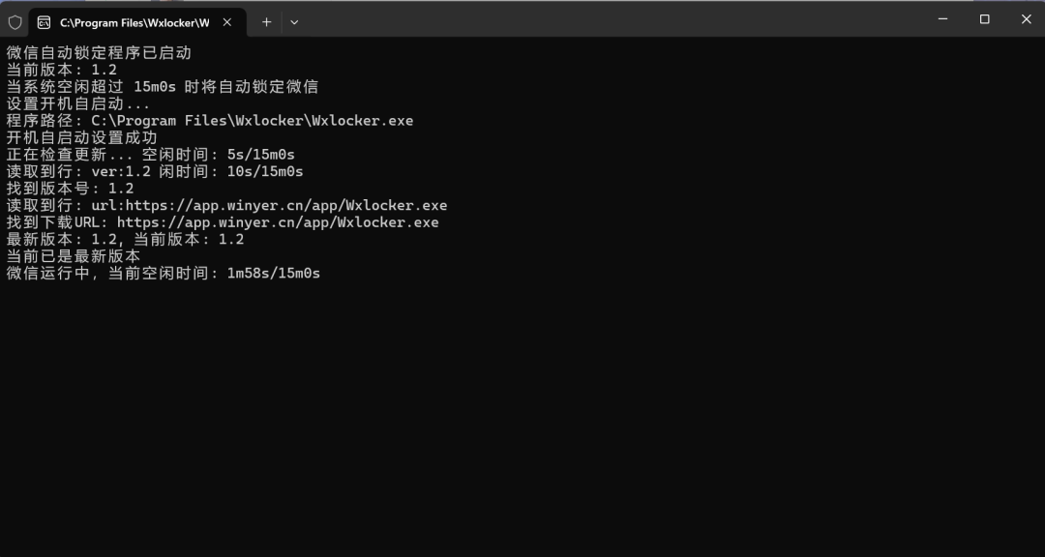Click the '找到下载URL' download link line
The image size is (1045, 557).
(223, 222)
